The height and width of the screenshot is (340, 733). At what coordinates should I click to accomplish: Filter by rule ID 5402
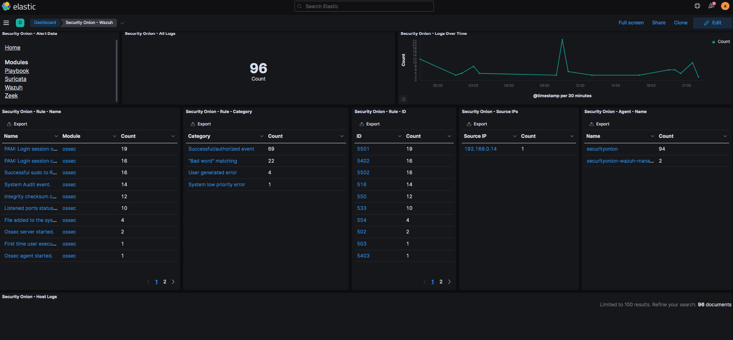pos(363,161)
